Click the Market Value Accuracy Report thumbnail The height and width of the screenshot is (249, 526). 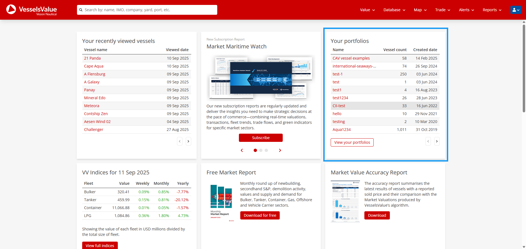point(345,201)
